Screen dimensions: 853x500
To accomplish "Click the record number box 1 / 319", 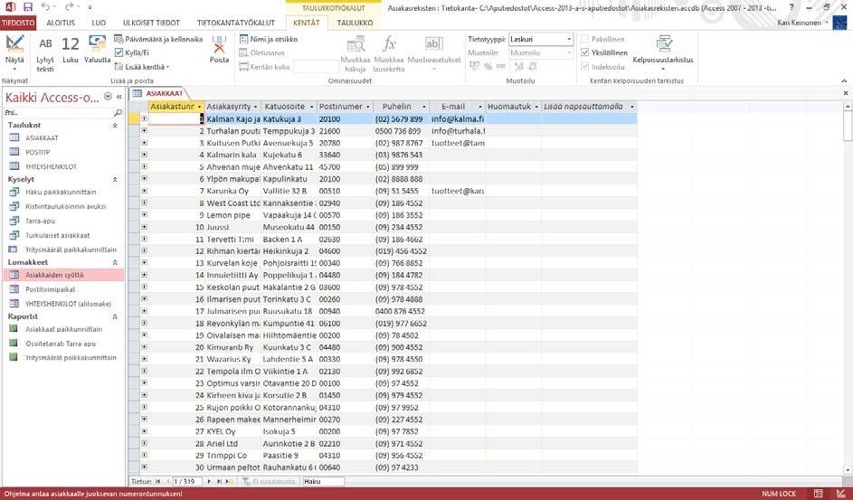I will (x=186, y=482).
